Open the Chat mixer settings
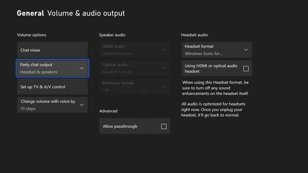The height and width of the screenshot is (173, 308). pyautogui.click(x=52, y=50)
